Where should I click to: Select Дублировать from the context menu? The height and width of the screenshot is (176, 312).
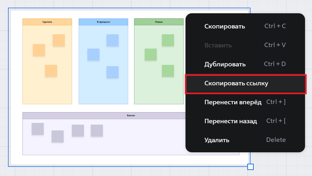225,64
